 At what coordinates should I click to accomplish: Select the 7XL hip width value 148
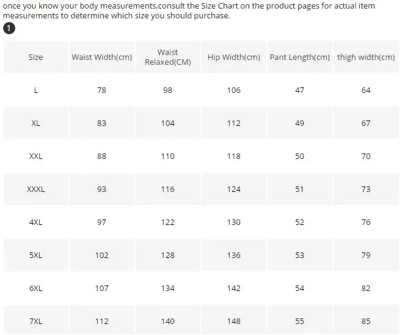click(x=233, y=321)
